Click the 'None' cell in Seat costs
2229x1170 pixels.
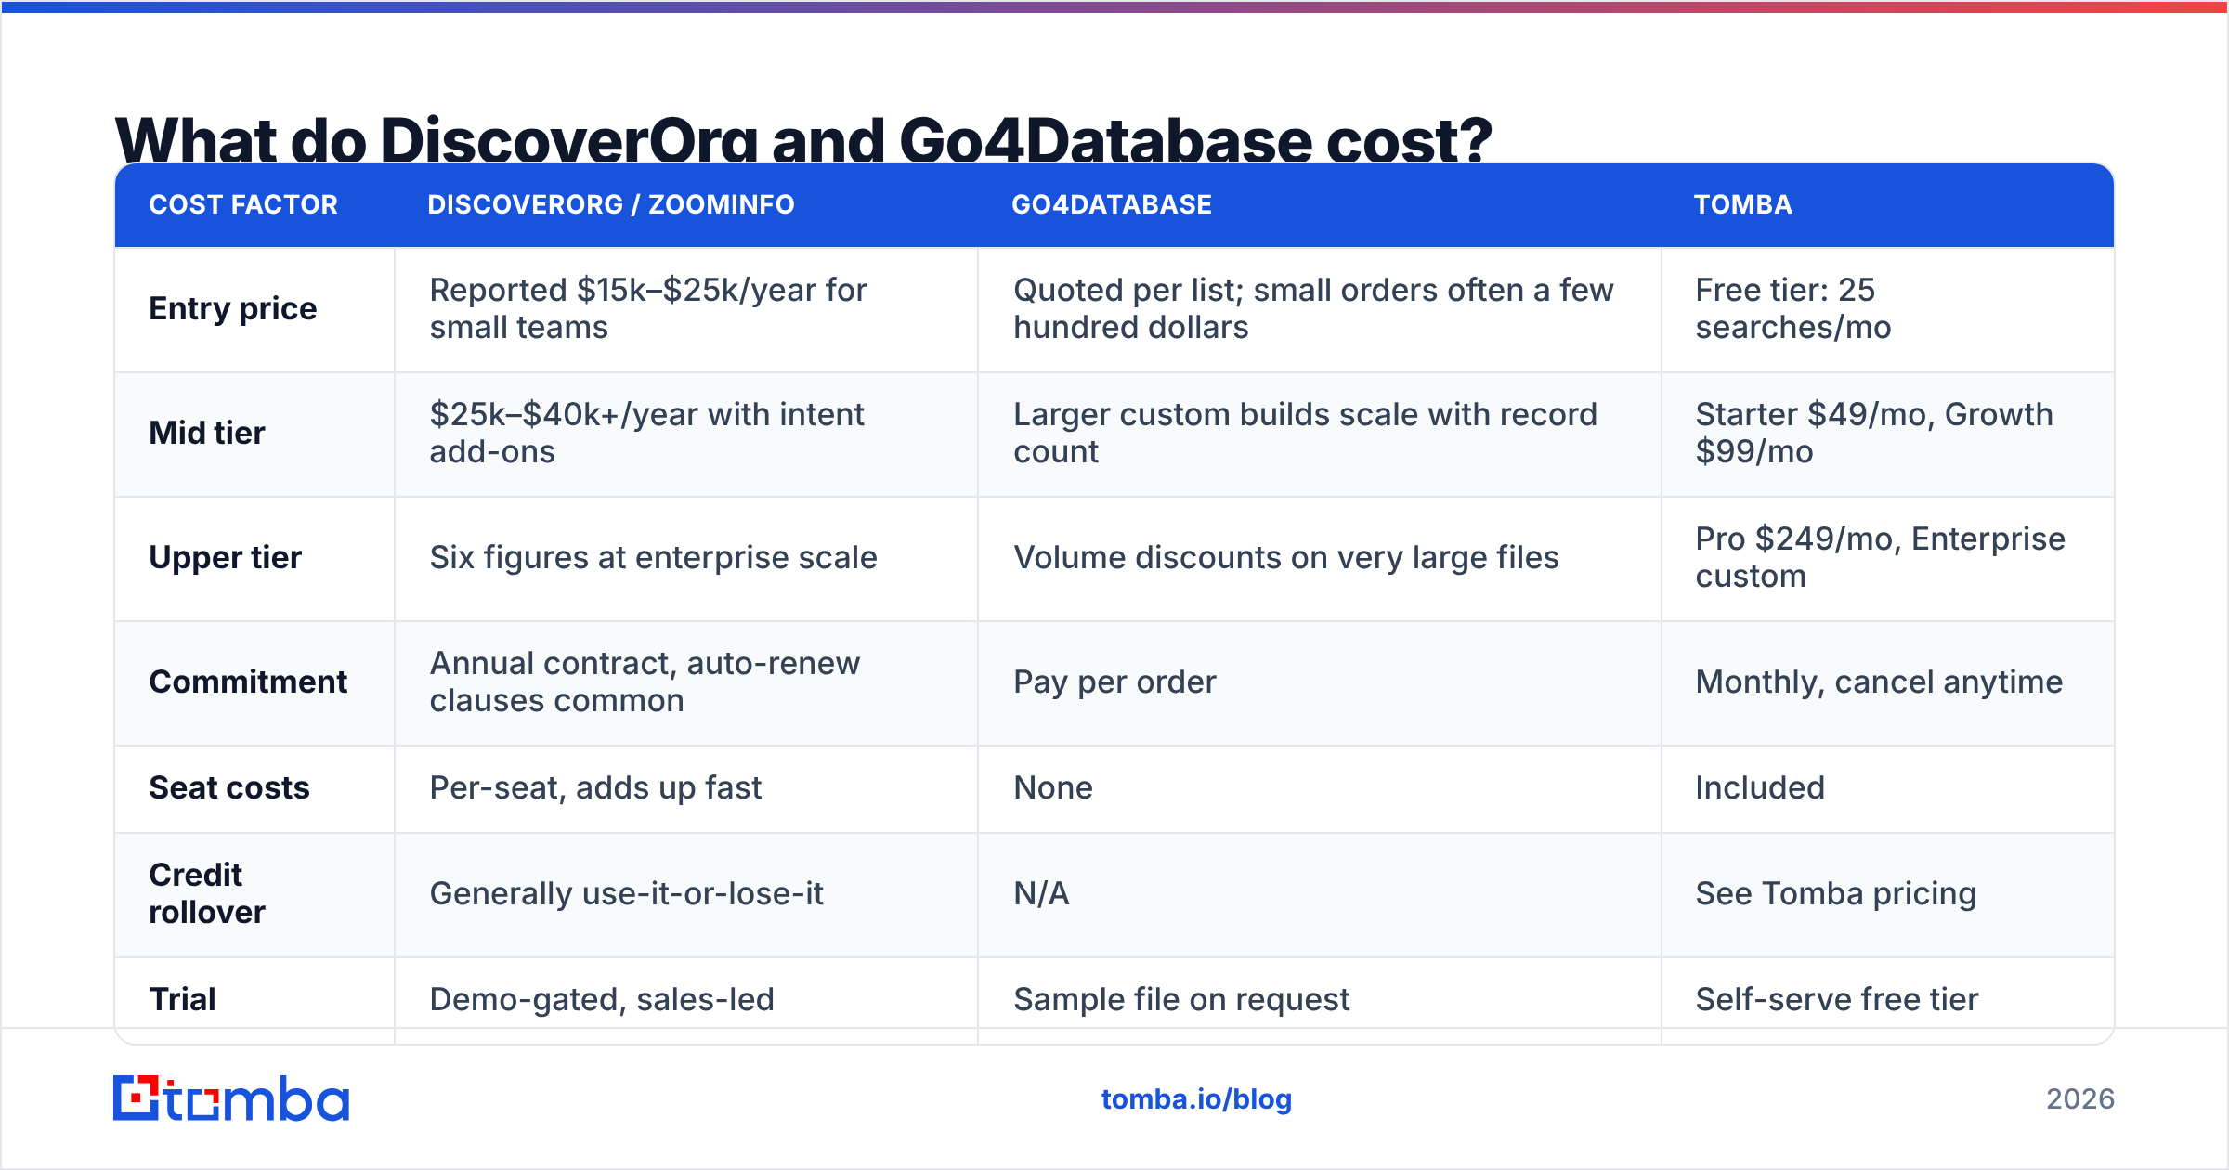click(1053, 787)
